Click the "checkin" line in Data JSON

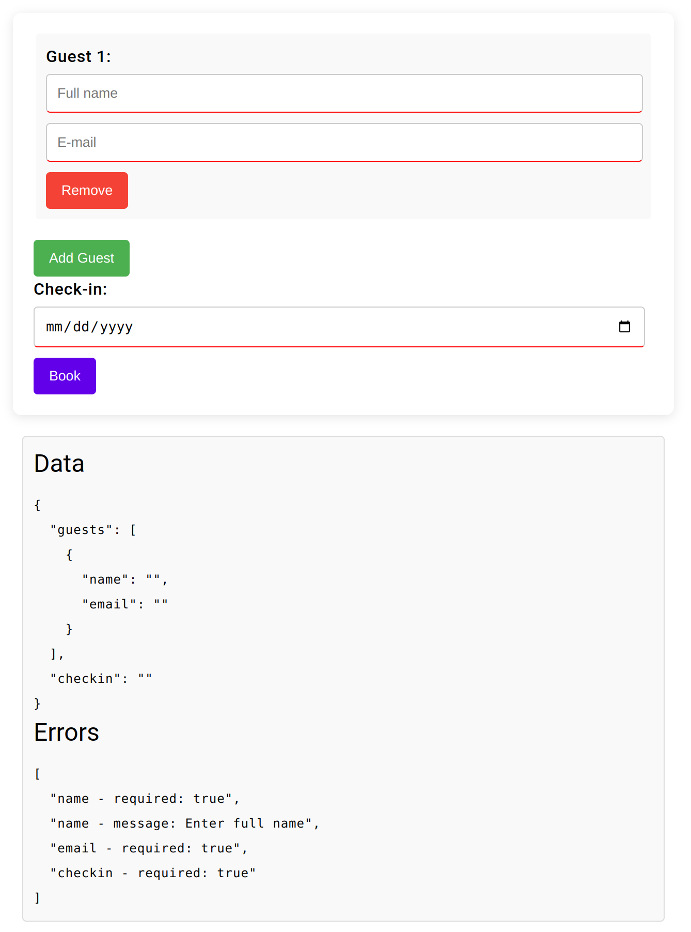[x=101, y=679]
